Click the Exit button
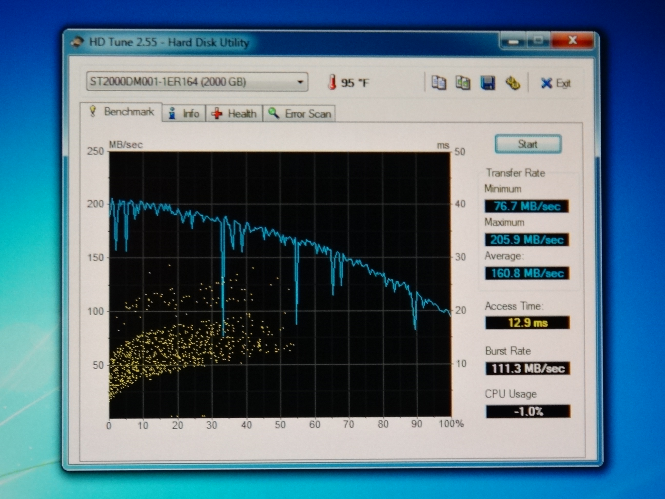 point(555,83)
